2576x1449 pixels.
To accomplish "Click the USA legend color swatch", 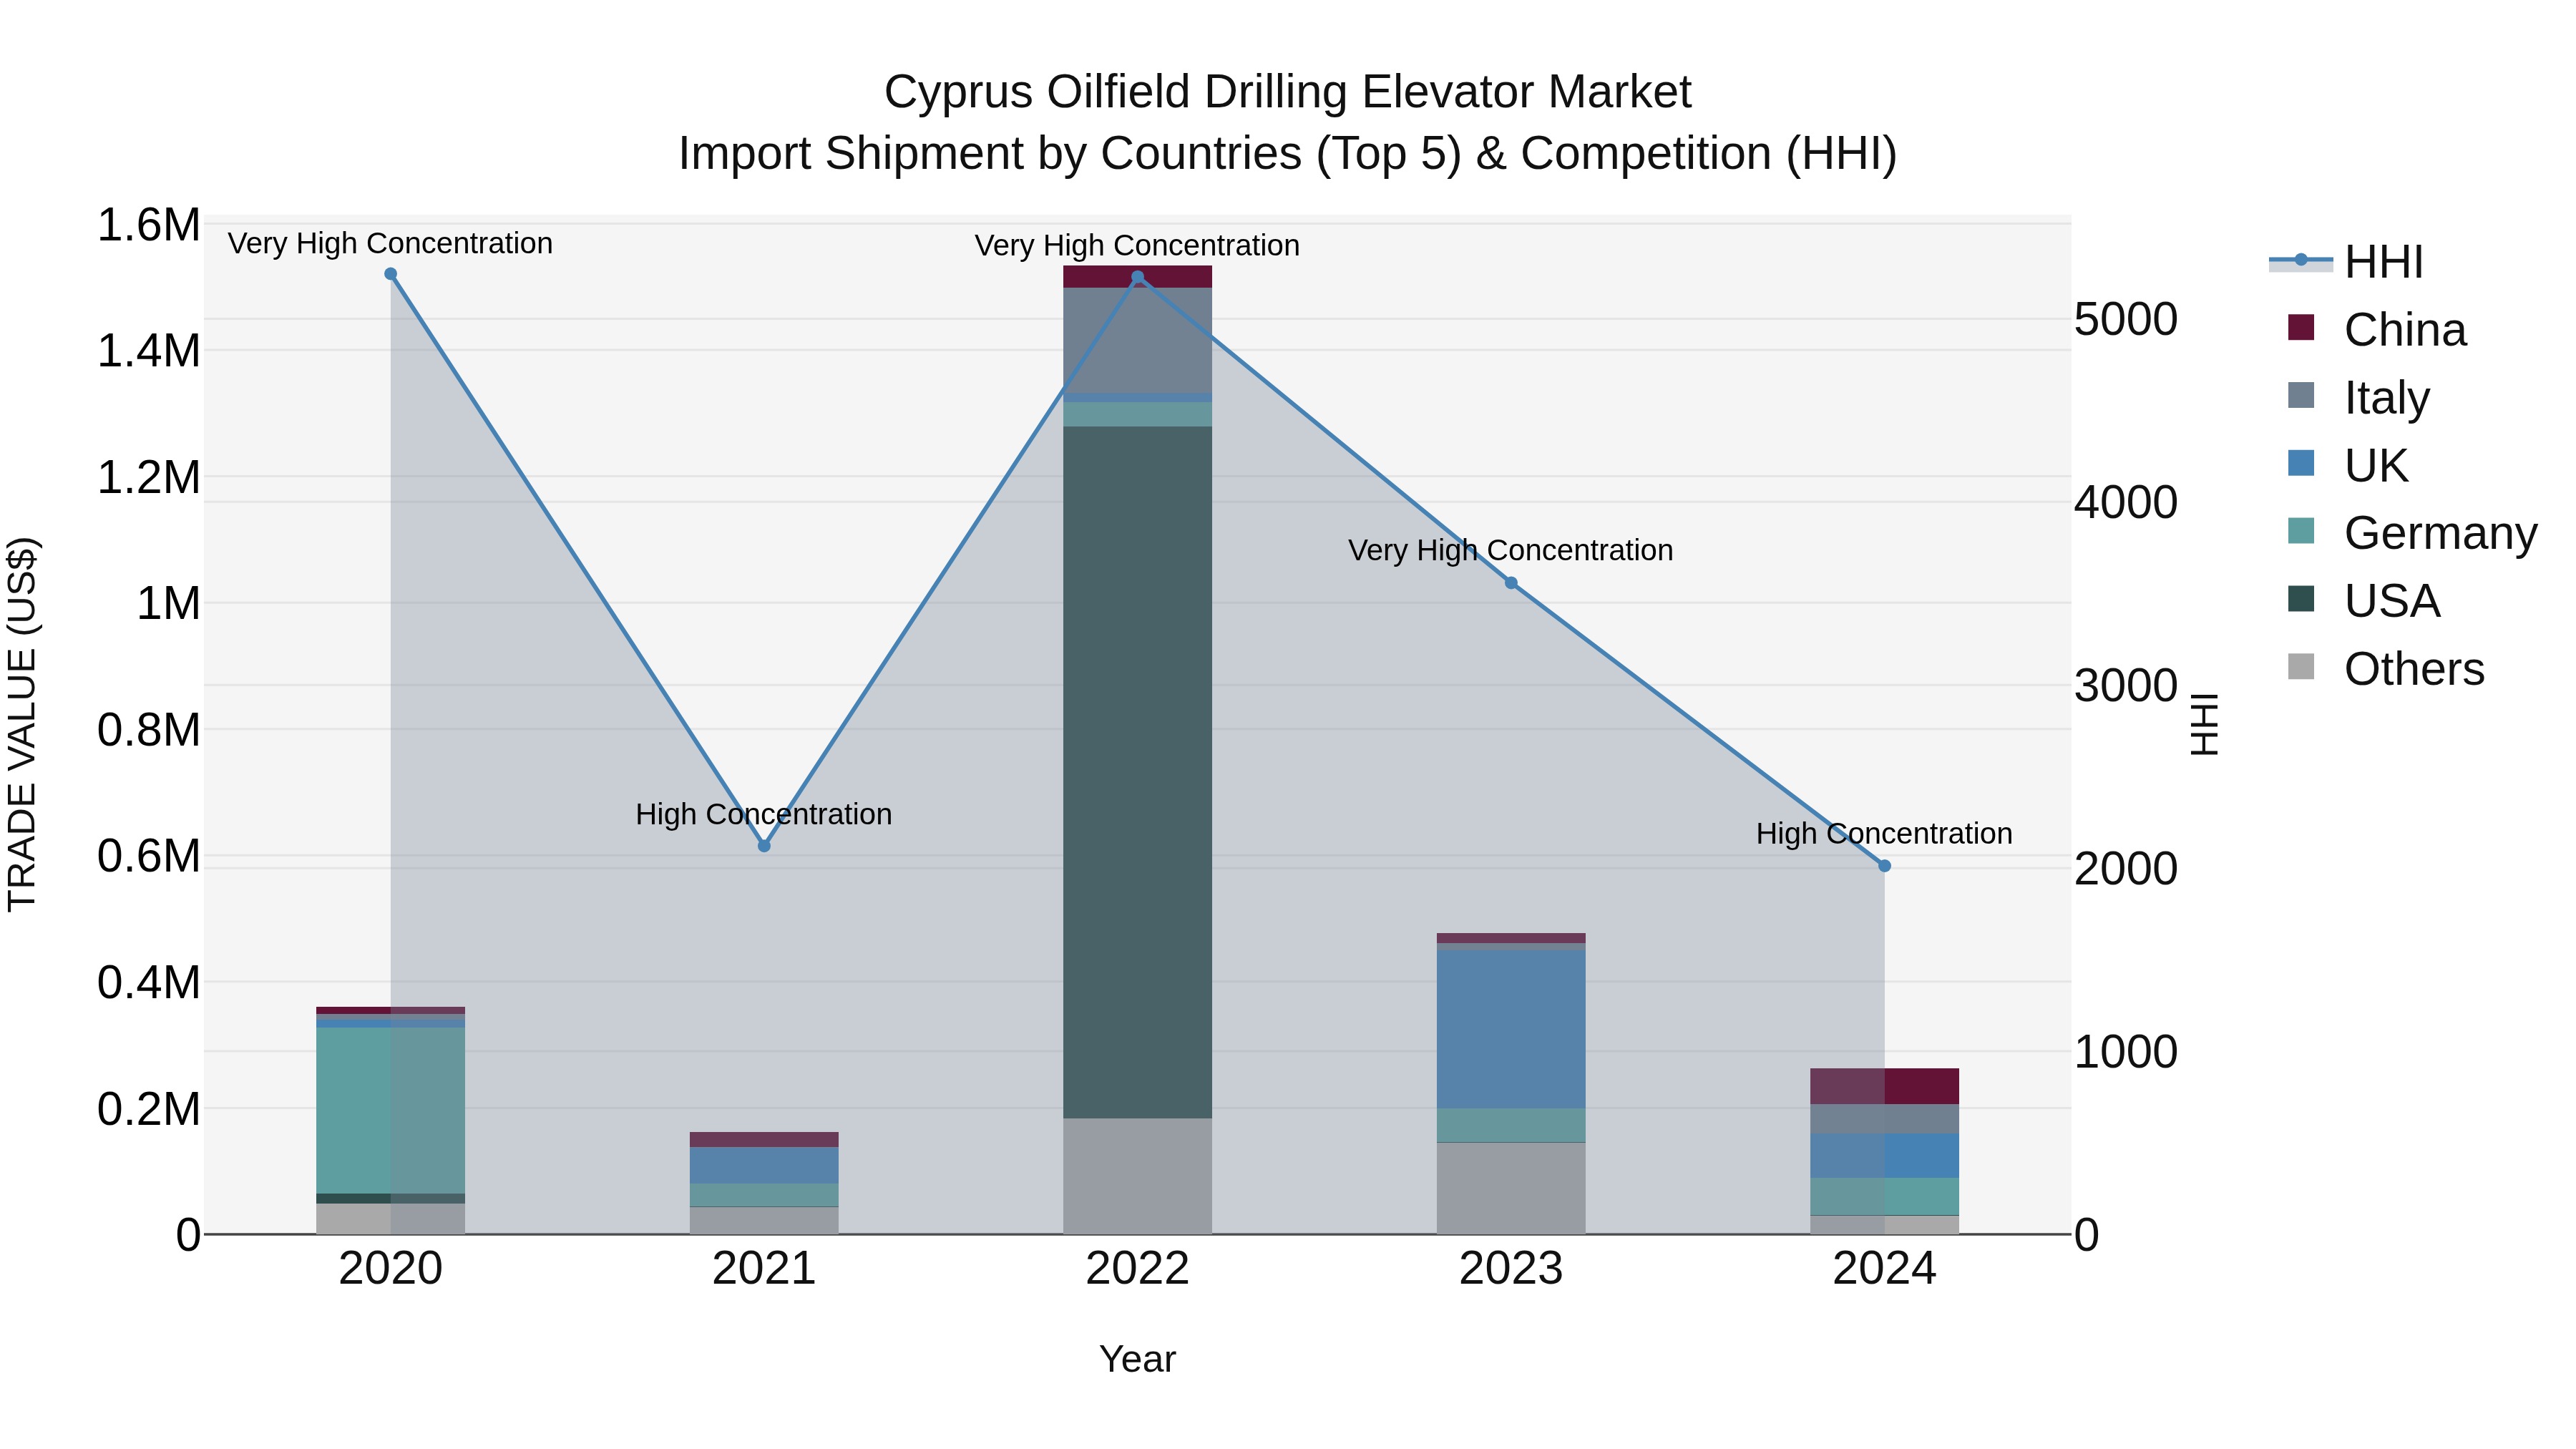I will pyautogui.click(x=2301, y=598).
